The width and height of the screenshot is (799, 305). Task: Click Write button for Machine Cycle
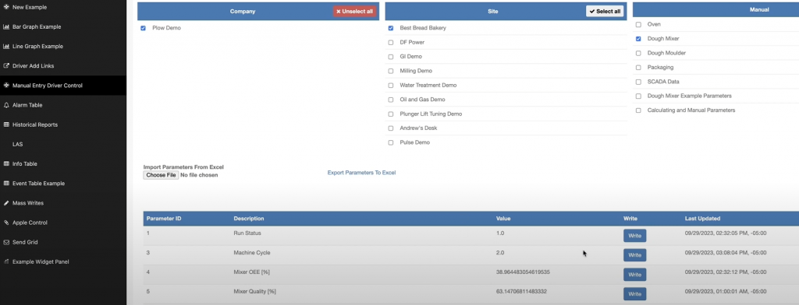pyautogui.click(x=634, y=255)
